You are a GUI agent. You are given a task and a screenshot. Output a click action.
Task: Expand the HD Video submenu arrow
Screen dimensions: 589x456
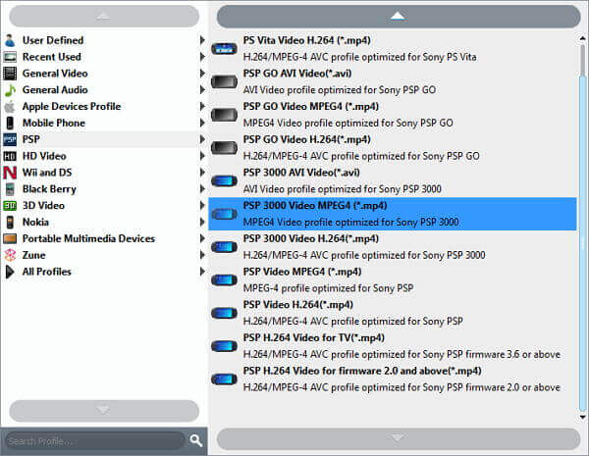tap(202, 156)
